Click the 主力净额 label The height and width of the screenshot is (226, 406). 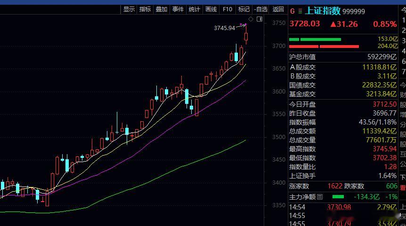coord(302,197)
